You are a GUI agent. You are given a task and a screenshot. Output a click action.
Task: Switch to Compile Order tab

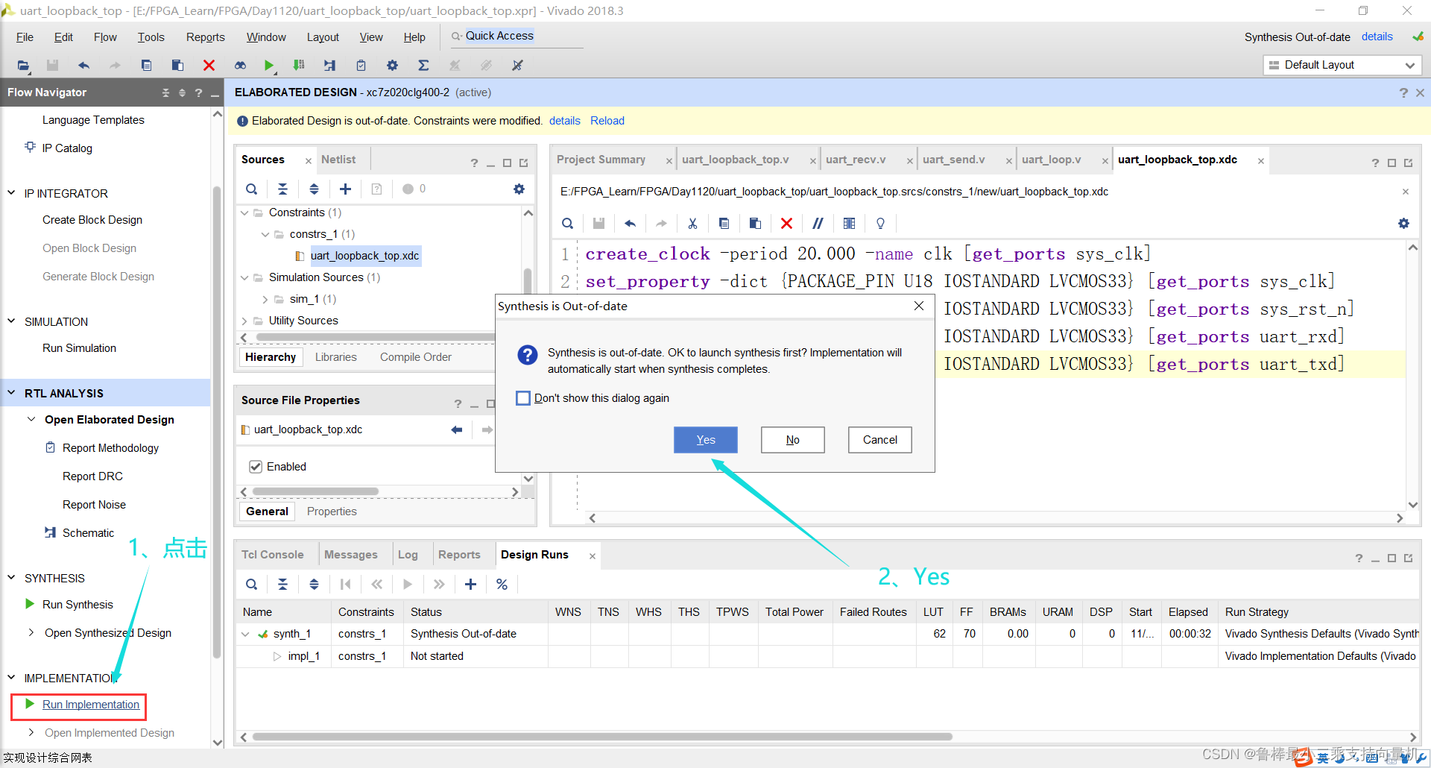click(x=416, y=357)
